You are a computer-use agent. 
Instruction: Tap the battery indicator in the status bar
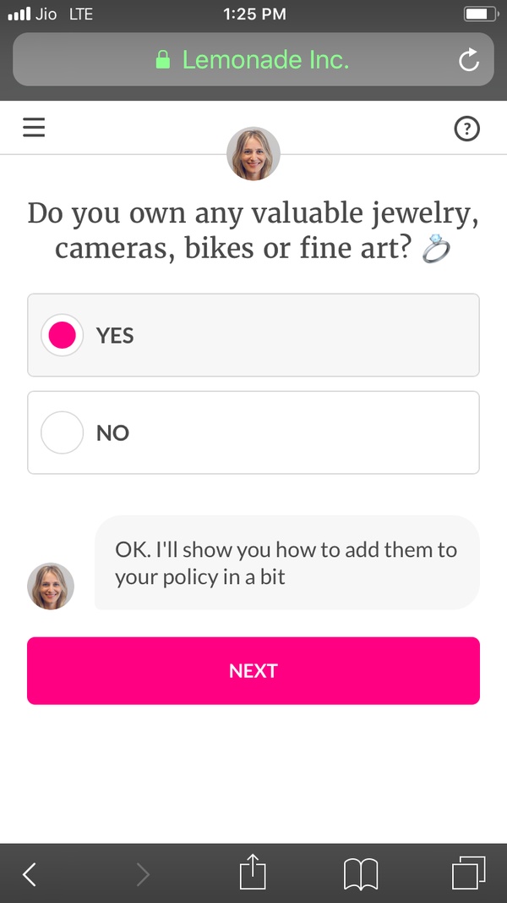click(480, 13)
